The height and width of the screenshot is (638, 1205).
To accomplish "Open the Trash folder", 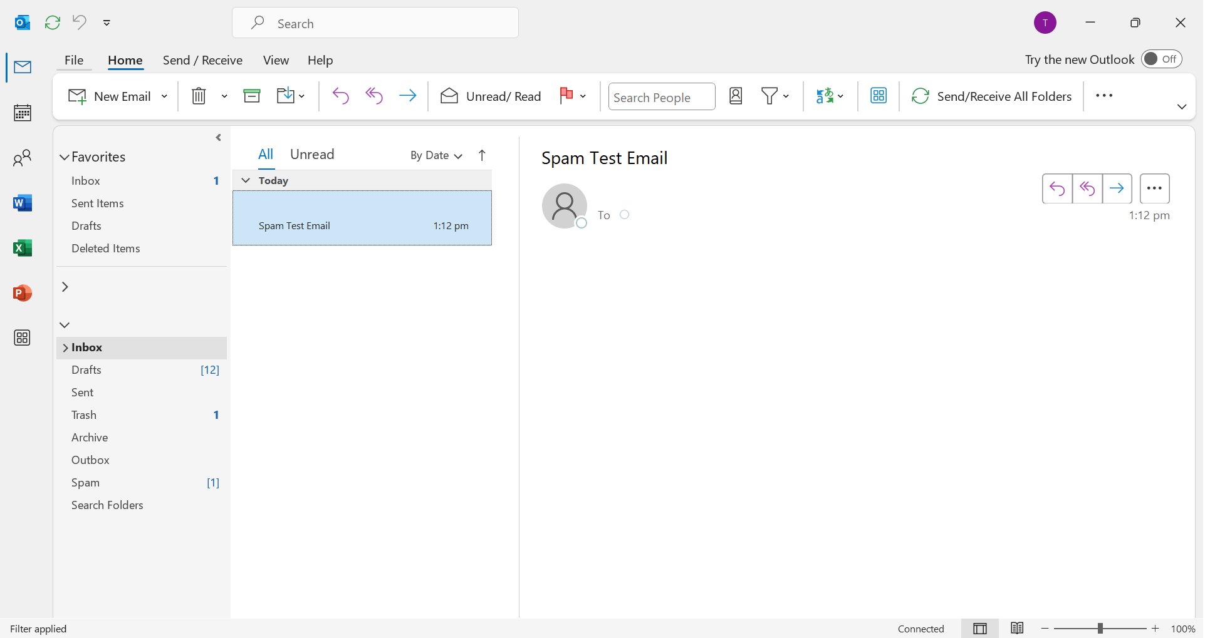I will click(x=143, y=415).
